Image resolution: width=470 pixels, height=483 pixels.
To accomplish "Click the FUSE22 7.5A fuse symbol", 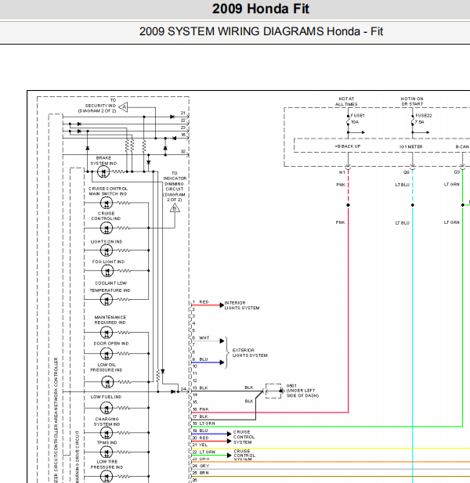I will point(412,121).
